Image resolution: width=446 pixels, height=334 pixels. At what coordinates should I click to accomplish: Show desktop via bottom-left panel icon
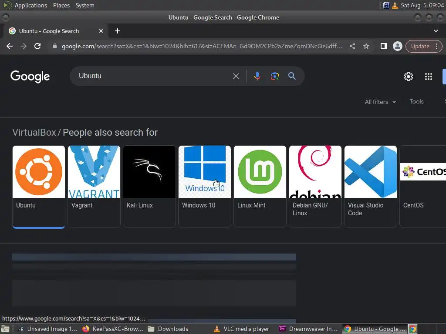pos(5,329)
